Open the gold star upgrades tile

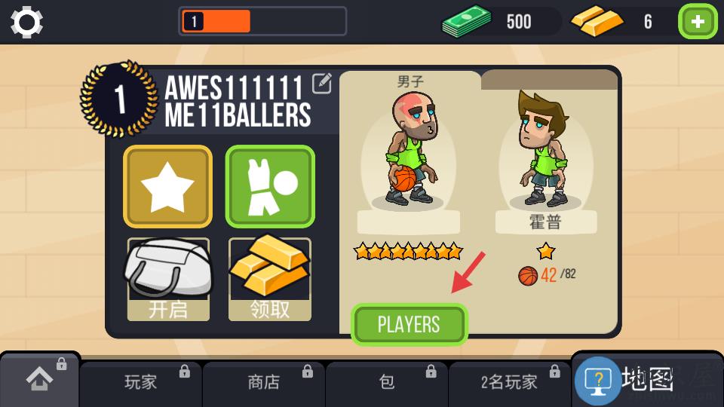coord(167,186)
